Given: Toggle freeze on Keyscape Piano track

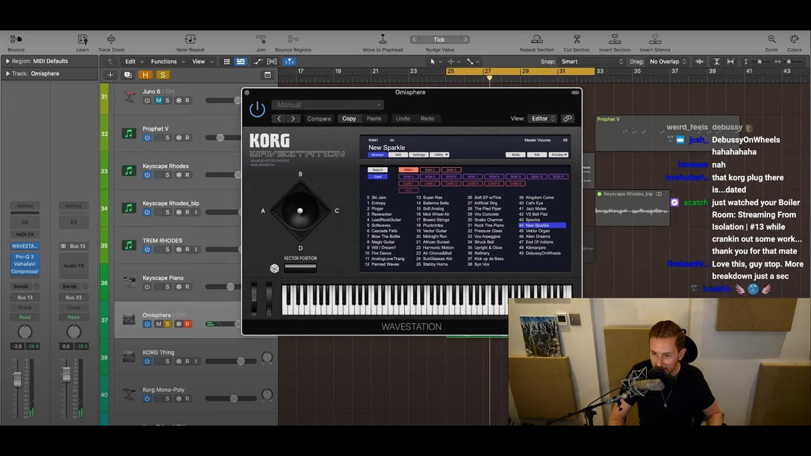Looking at the screenshot, I should [x=178, y=286].
